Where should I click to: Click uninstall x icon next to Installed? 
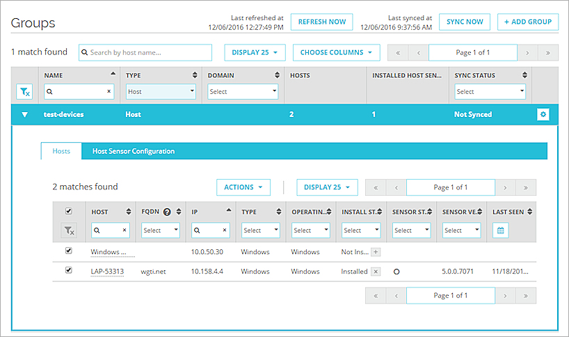pos(376,272)
